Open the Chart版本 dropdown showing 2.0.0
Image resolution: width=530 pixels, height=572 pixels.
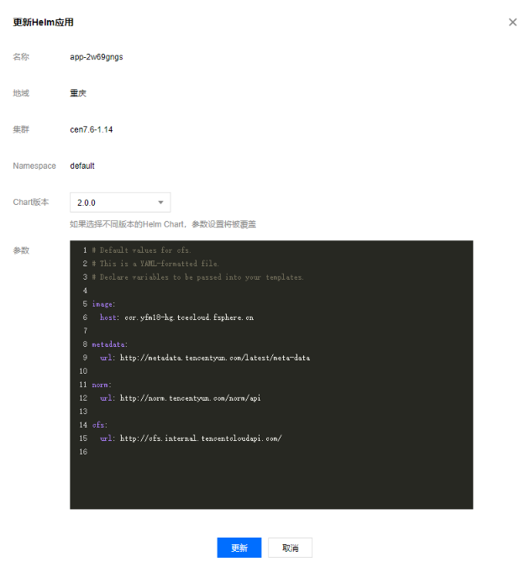120,202
